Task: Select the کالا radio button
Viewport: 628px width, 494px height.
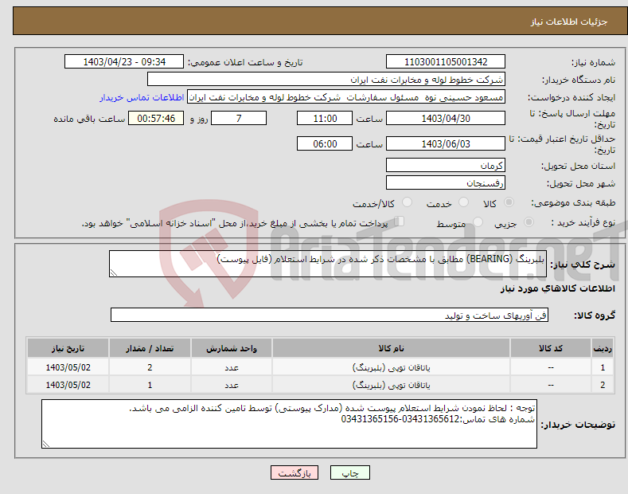Action: click(509, 202)
